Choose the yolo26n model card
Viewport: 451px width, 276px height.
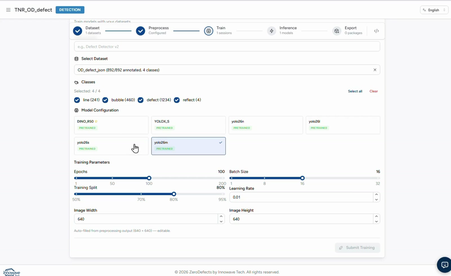point(266,125)
